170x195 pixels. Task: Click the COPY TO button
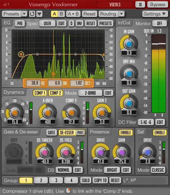pos(100,180)
